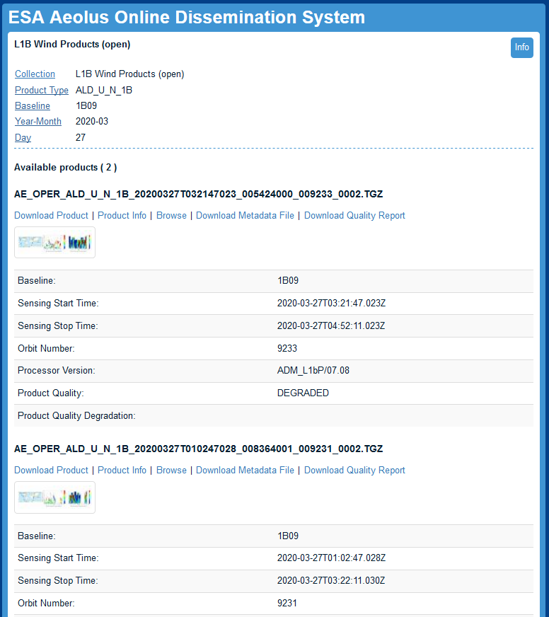Viewport: 549px width, 617px height.
Task: Click sensing stop time 2020-03-27T03:22:11.030Z
Action: point(331,580)
